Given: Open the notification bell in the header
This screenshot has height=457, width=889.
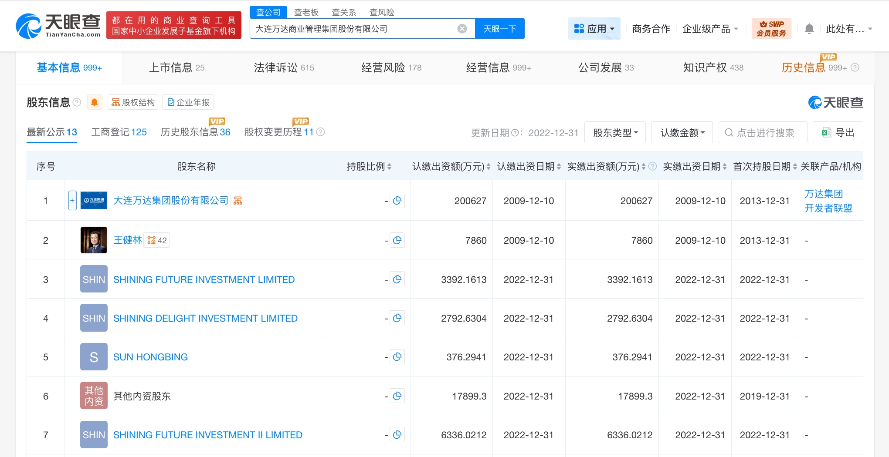Looking at the screenshot, I should pyautogui.click(x=809, y=29).
